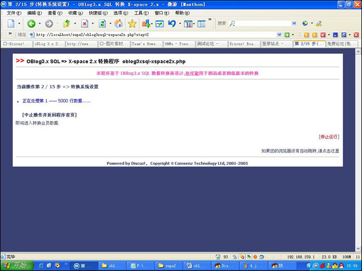Click the underlined 也可能 text in pink notice
The width and height of the screenshot is (362, 271).
click(192, 73)
